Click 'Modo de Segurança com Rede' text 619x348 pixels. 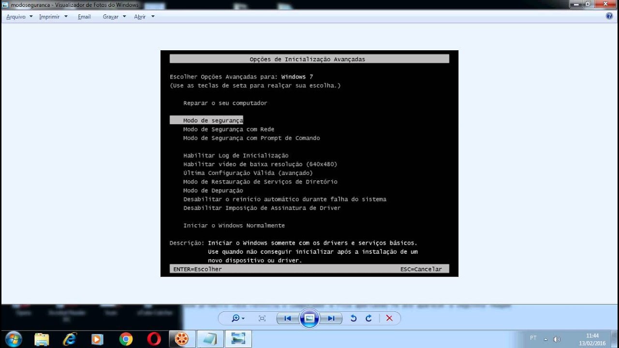coord(229,129)
